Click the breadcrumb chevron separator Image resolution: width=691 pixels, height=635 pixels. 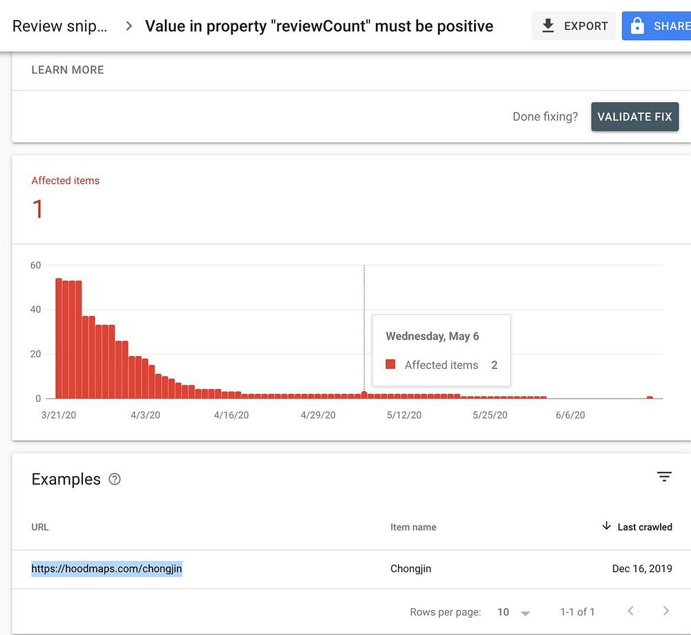coord(129,26)
